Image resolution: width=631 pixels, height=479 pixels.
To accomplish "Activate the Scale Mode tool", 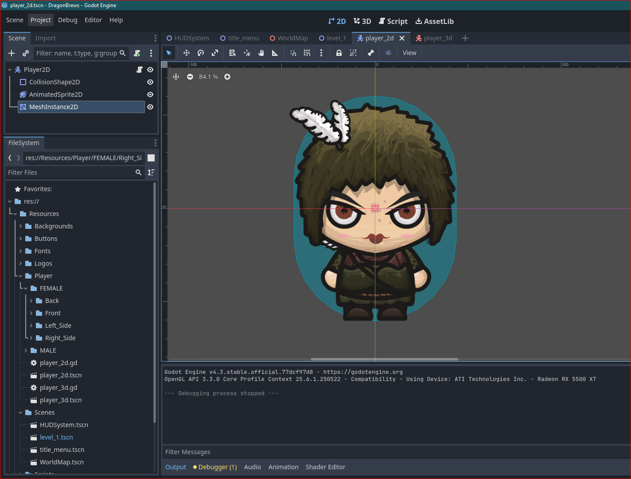I will [215, 53].
